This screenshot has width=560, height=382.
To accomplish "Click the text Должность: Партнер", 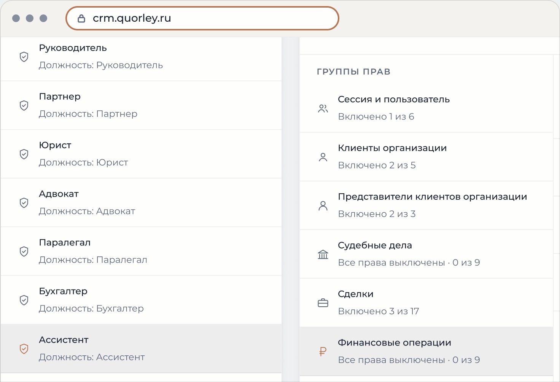I will pos(88,114).
